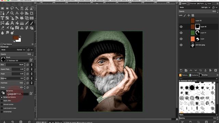Enable Apply Jitter option
219x123 pixels.
(x=2, y=101)
